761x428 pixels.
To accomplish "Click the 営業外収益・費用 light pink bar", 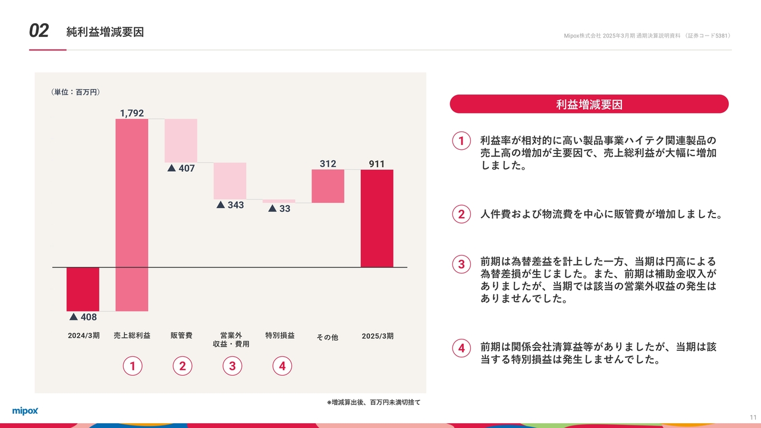I will (x=230, y=181).
